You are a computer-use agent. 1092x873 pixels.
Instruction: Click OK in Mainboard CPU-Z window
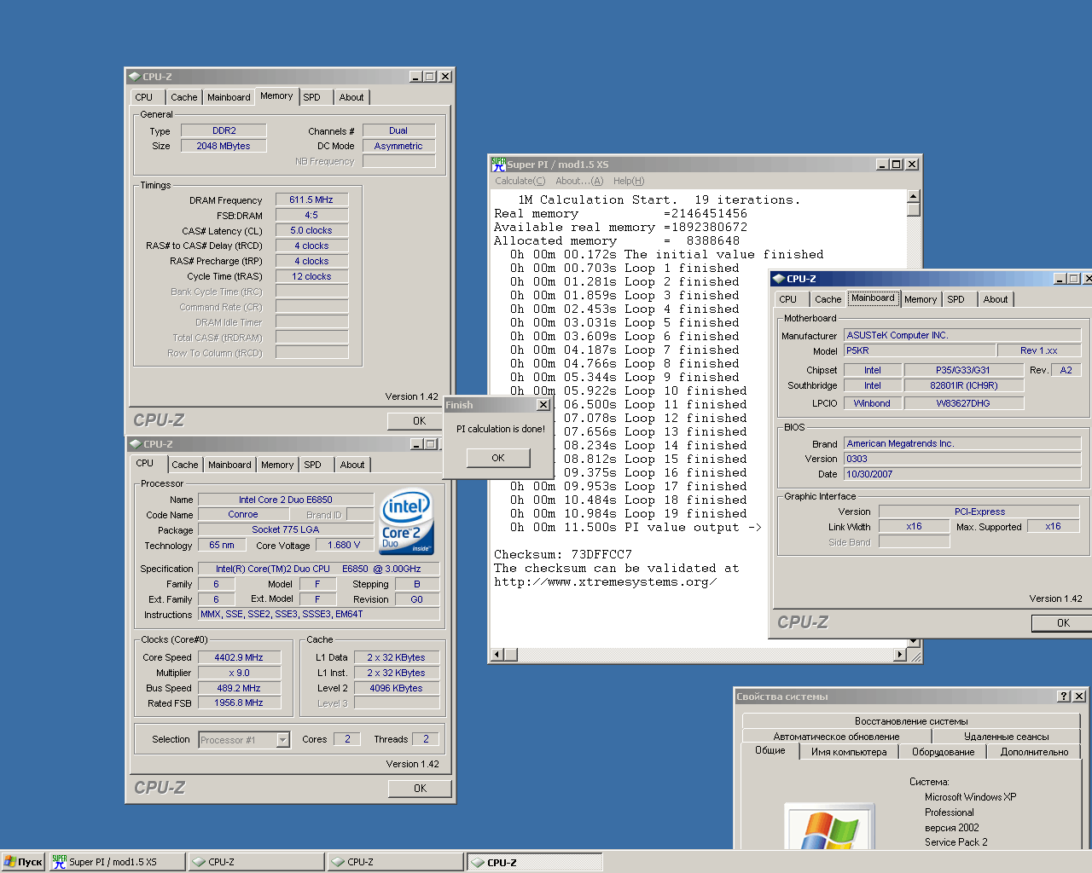pyautogui.click(x=1063, y=622)
